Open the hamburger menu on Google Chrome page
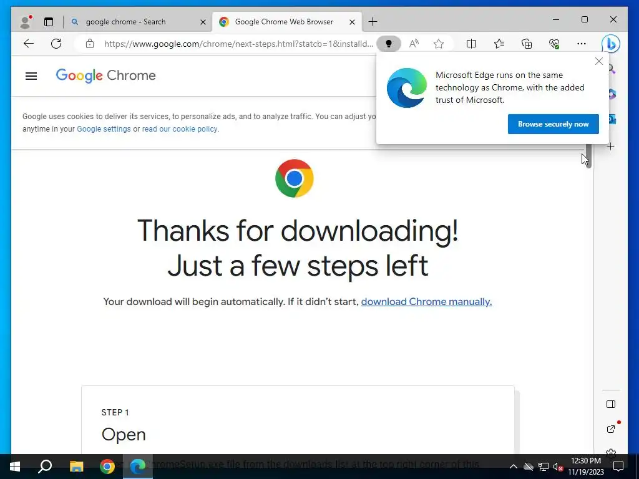Screen dimensions: 639x479 pos(31,75)
